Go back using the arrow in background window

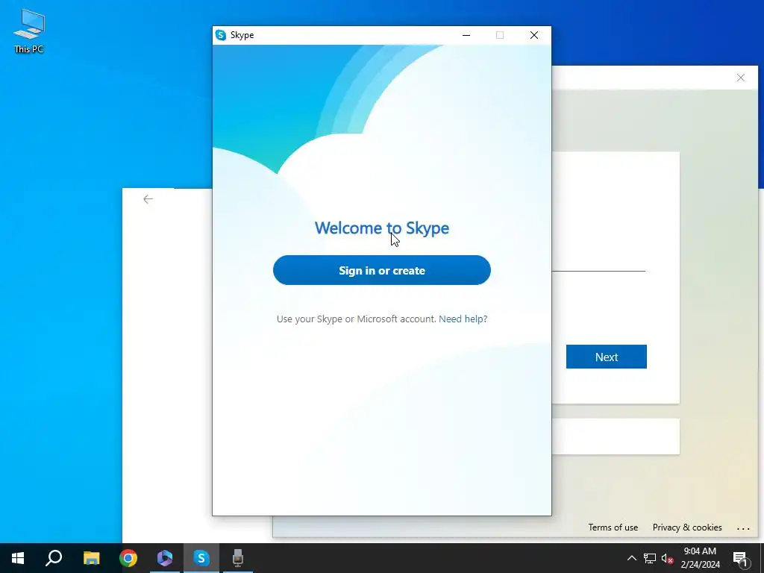pos(148,198)
